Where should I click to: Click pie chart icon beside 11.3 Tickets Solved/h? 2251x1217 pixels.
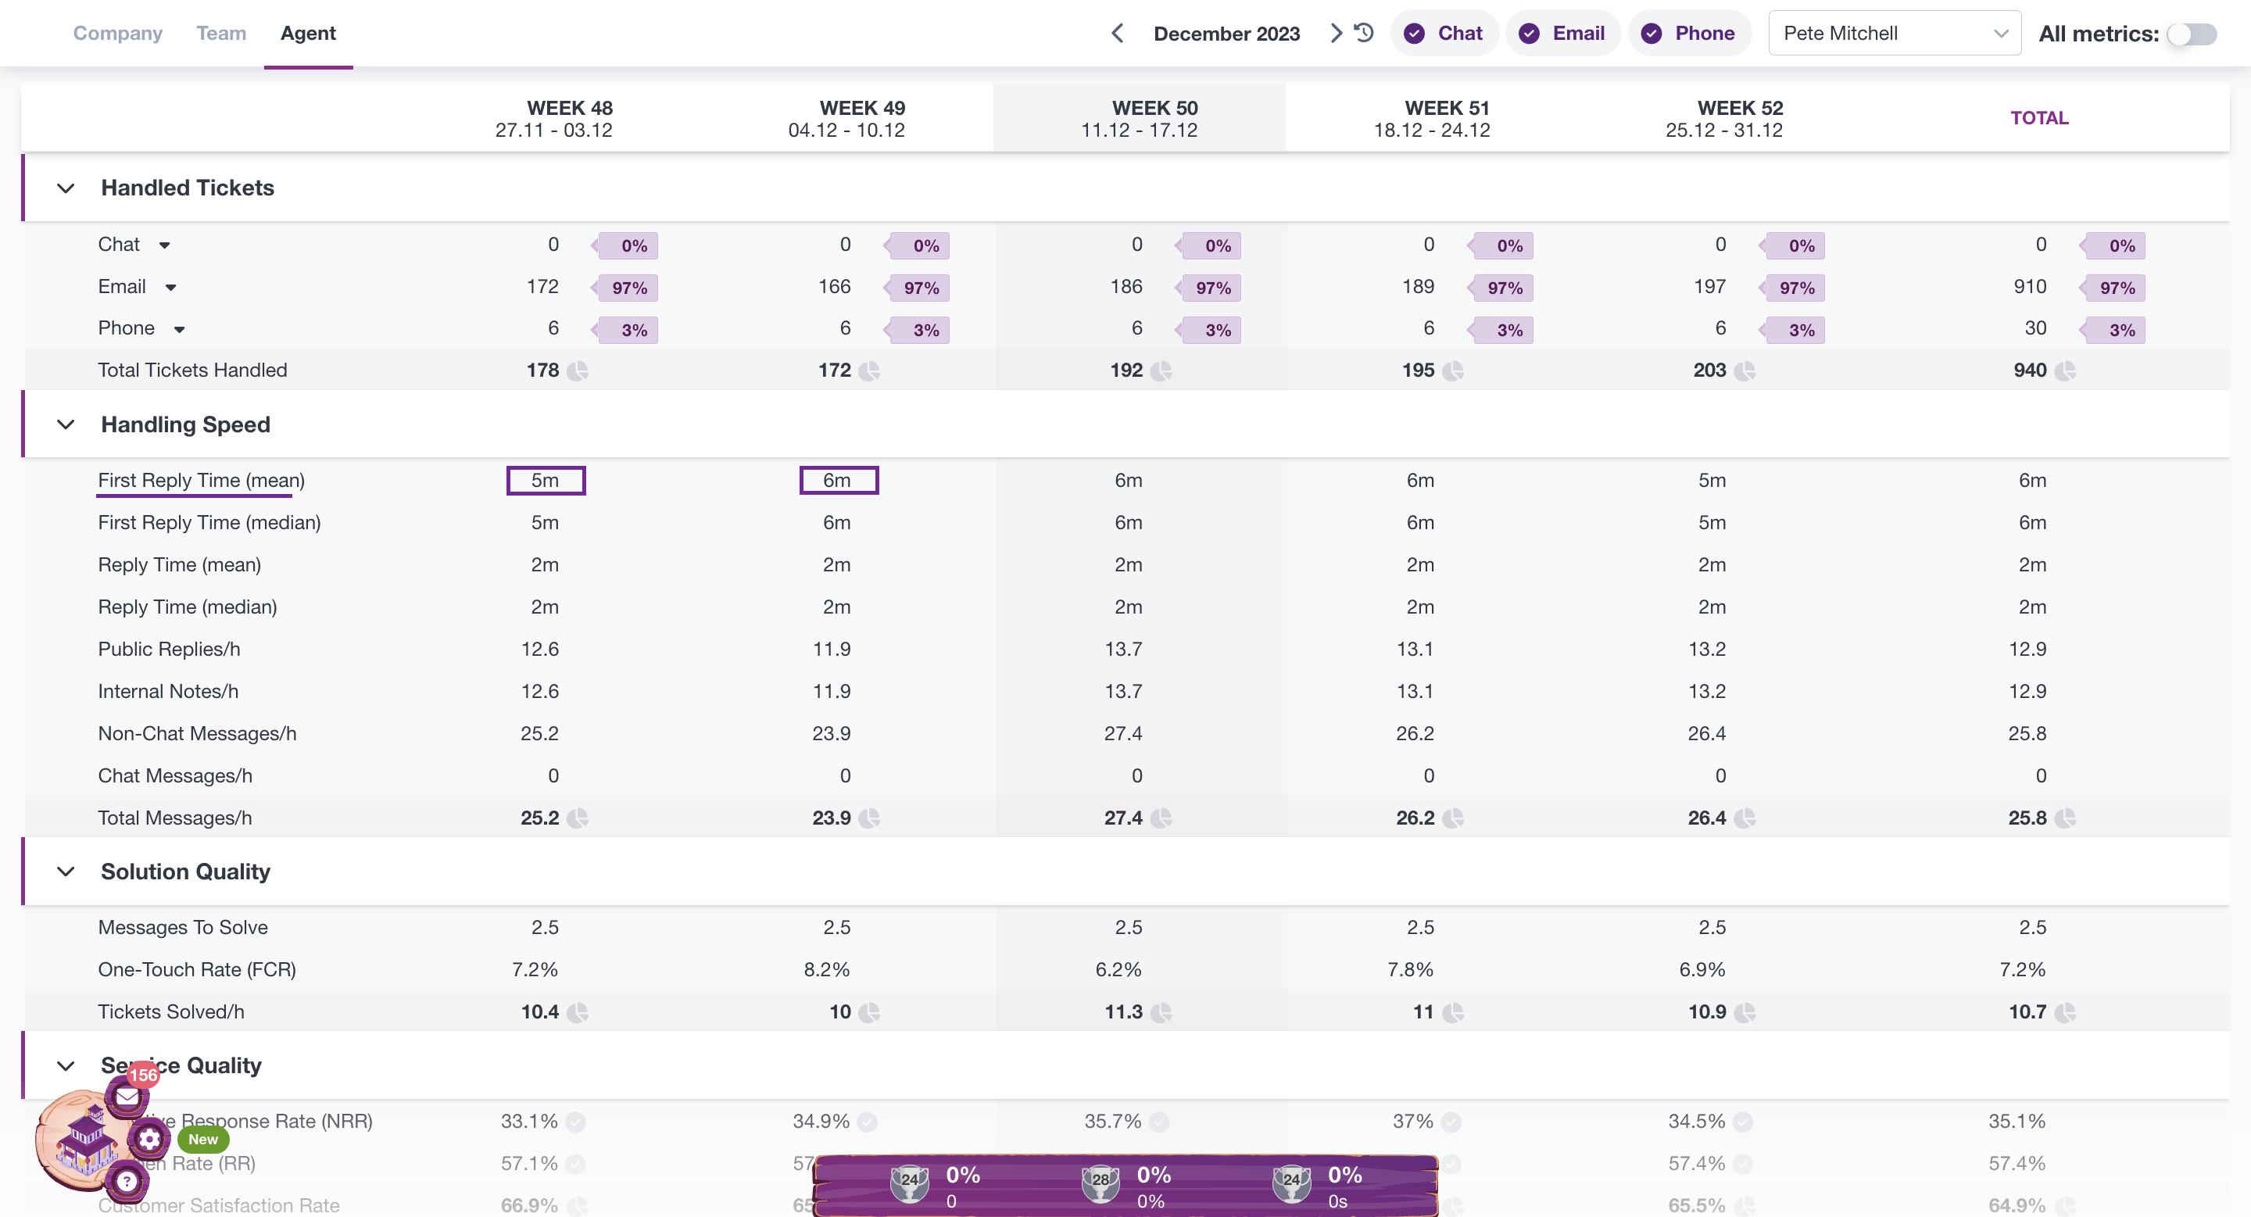tap(1161, 1012)
